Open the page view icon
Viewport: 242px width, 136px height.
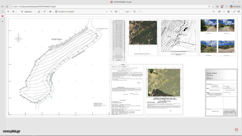tap(140, 12)
